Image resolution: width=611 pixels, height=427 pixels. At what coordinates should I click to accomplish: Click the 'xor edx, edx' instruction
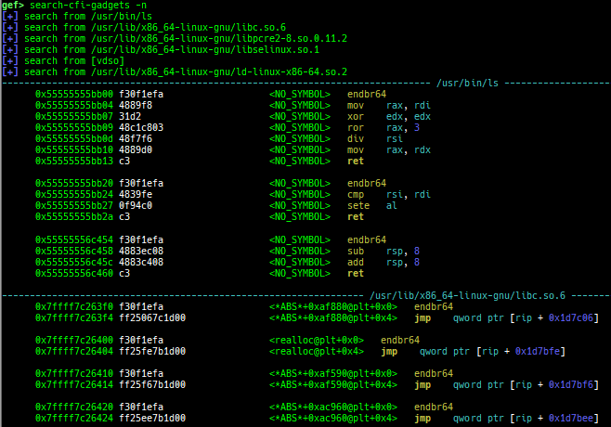pyautogui.click(x=389, y=116)
